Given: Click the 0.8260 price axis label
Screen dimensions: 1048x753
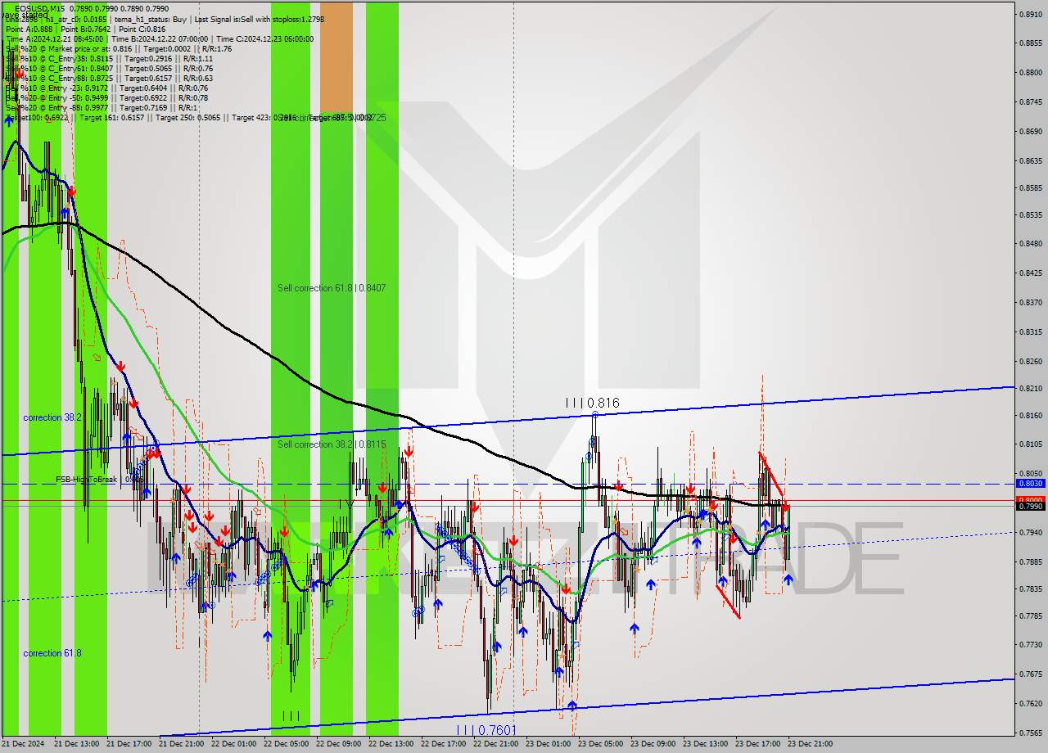Looking at the screenshot, I should click(x=1030, y=362).
